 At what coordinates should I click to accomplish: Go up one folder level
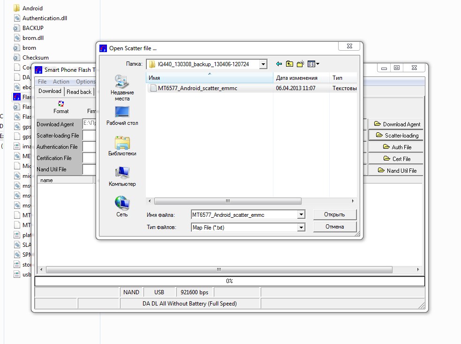tap(290, 64)
